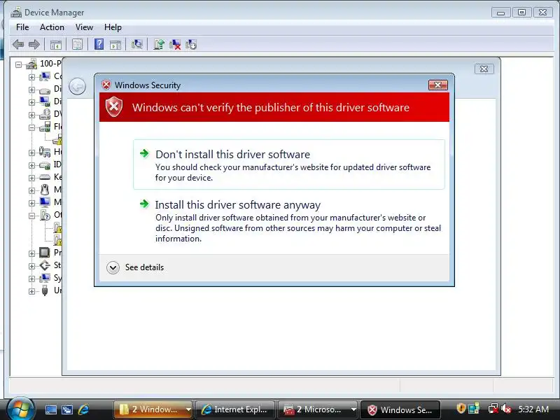Expand the Processors (Pr) category

click(31, 253)
